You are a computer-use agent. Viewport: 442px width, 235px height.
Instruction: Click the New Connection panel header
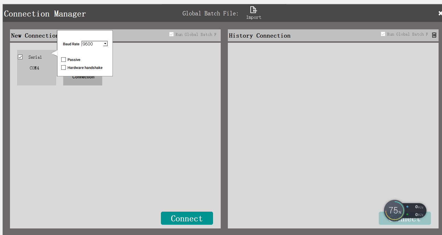[x=34, y=35]
